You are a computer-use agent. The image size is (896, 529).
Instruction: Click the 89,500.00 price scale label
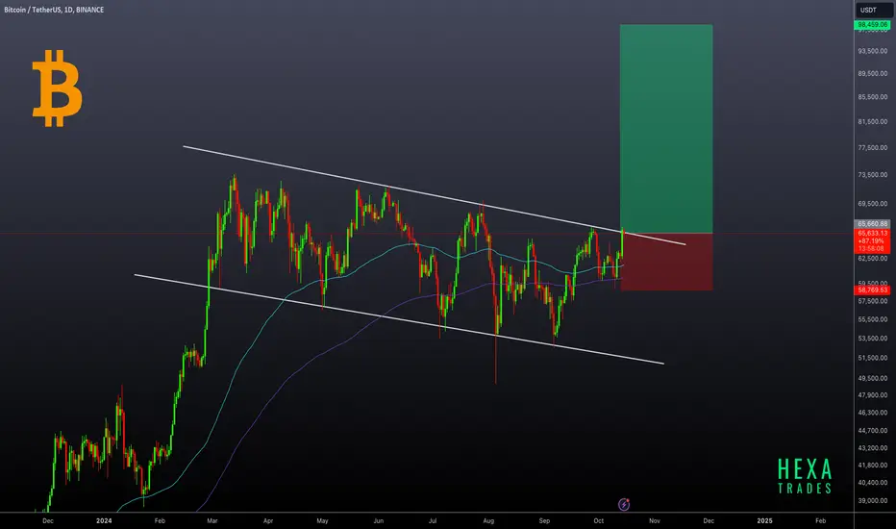click(x=873, y=73)
